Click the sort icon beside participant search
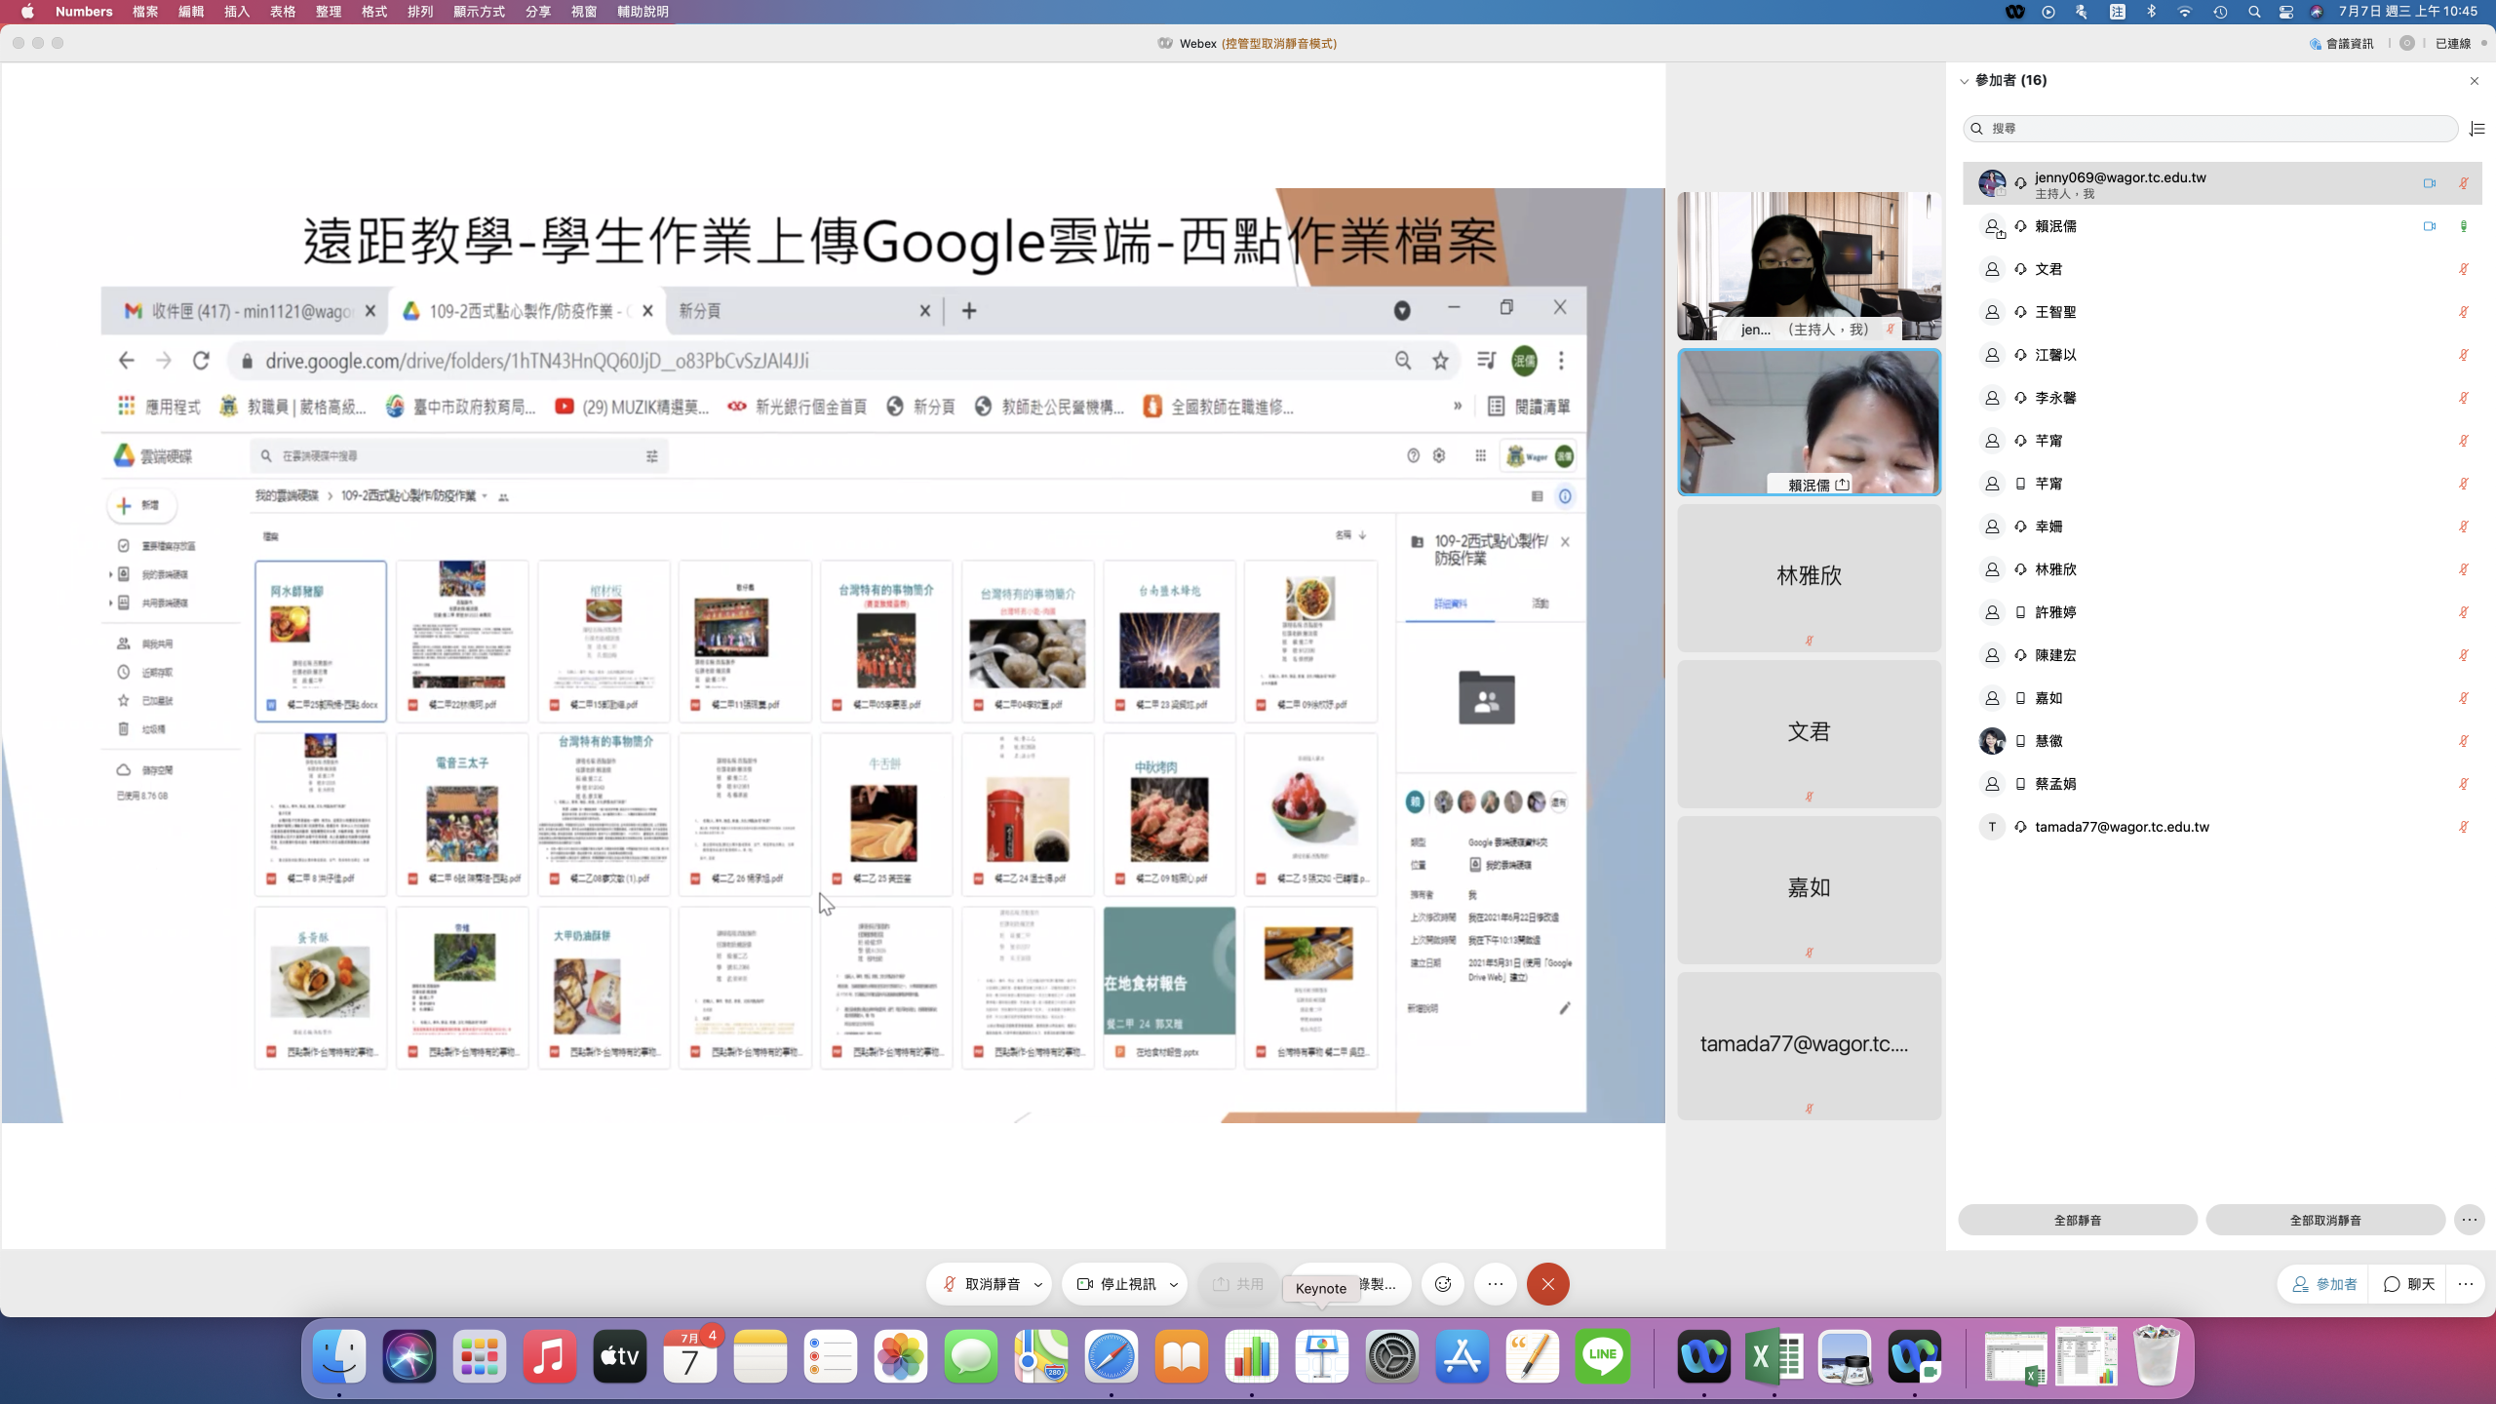 2476,129
